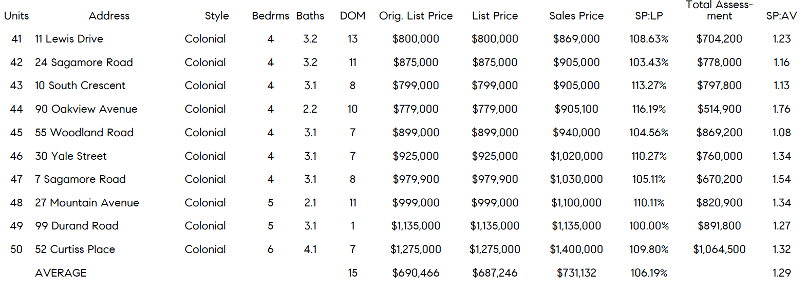This screenshot has height=294, width=807.
Task: Select 99 Durand Road address cell
Action: coord(77,226)
